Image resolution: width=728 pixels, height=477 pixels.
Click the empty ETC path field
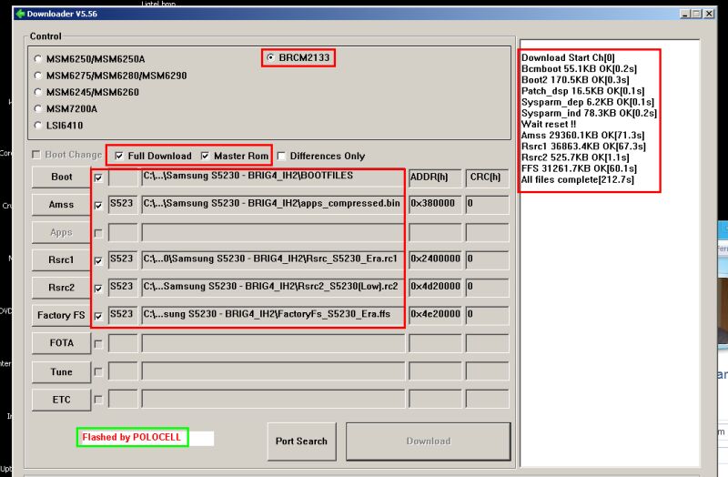click(272, 399)
